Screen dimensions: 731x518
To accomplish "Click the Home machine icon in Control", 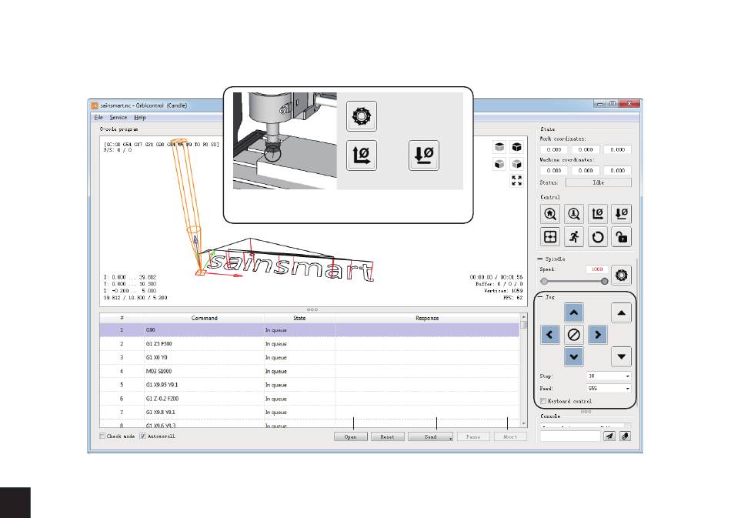I will tap(550, 214).
